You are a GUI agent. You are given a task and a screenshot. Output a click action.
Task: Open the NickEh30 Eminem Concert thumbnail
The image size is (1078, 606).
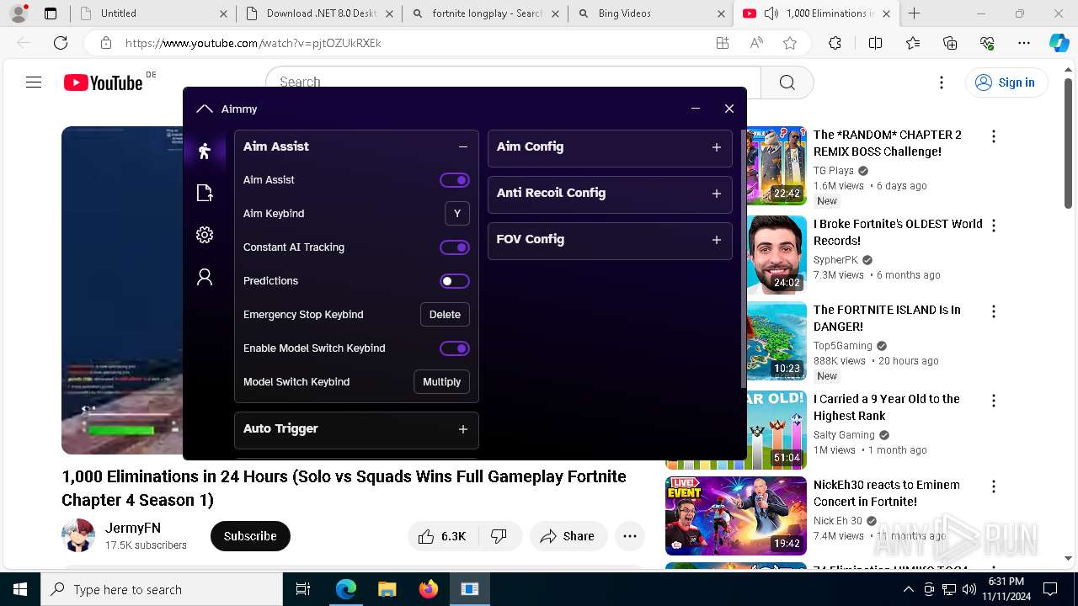(x=736, y=516)
